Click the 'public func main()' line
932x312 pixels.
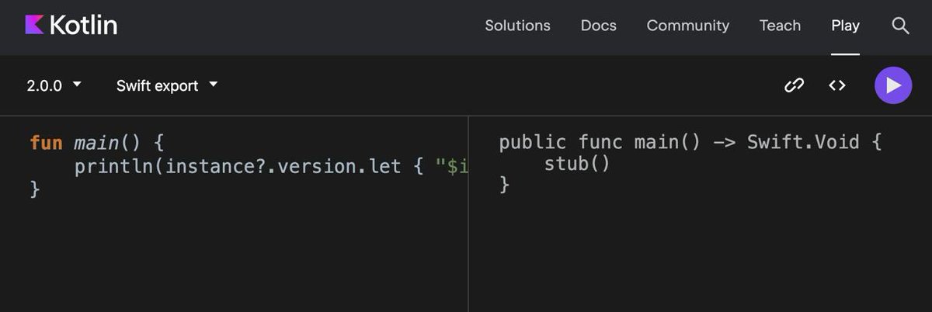click(x=690, y=143)
